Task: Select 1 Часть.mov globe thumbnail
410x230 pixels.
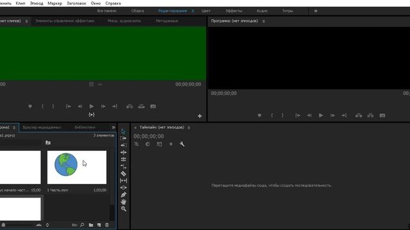Action: (x=77, y=167)
